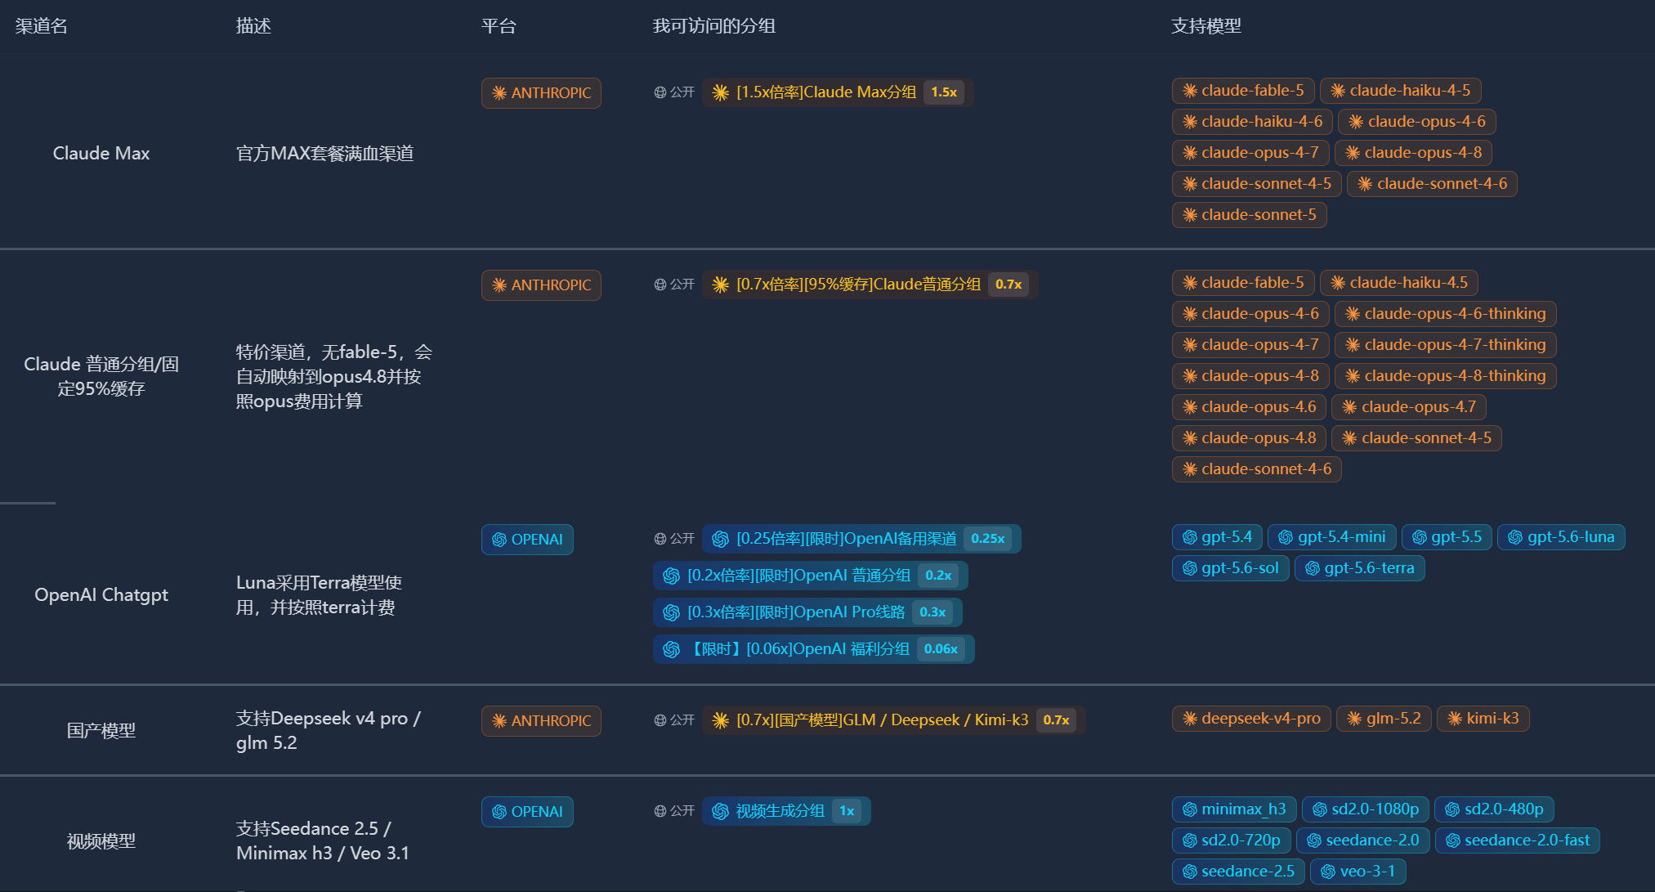Select the Claude Max channel name

coord(101,154)
